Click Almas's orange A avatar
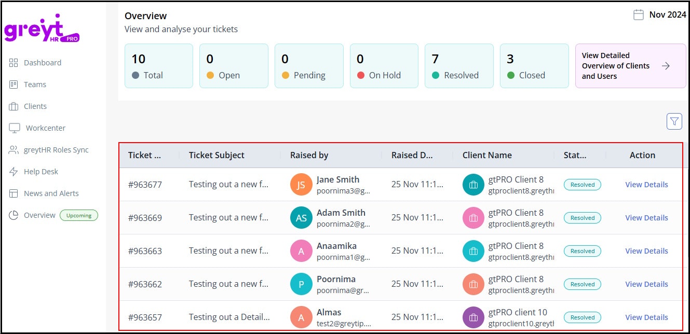This screenshot has height=334, width=690. point(301,317)
